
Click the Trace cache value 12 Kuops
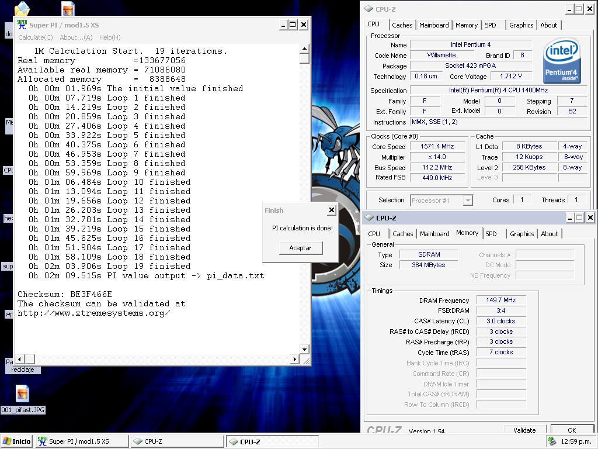click(529, 157)
